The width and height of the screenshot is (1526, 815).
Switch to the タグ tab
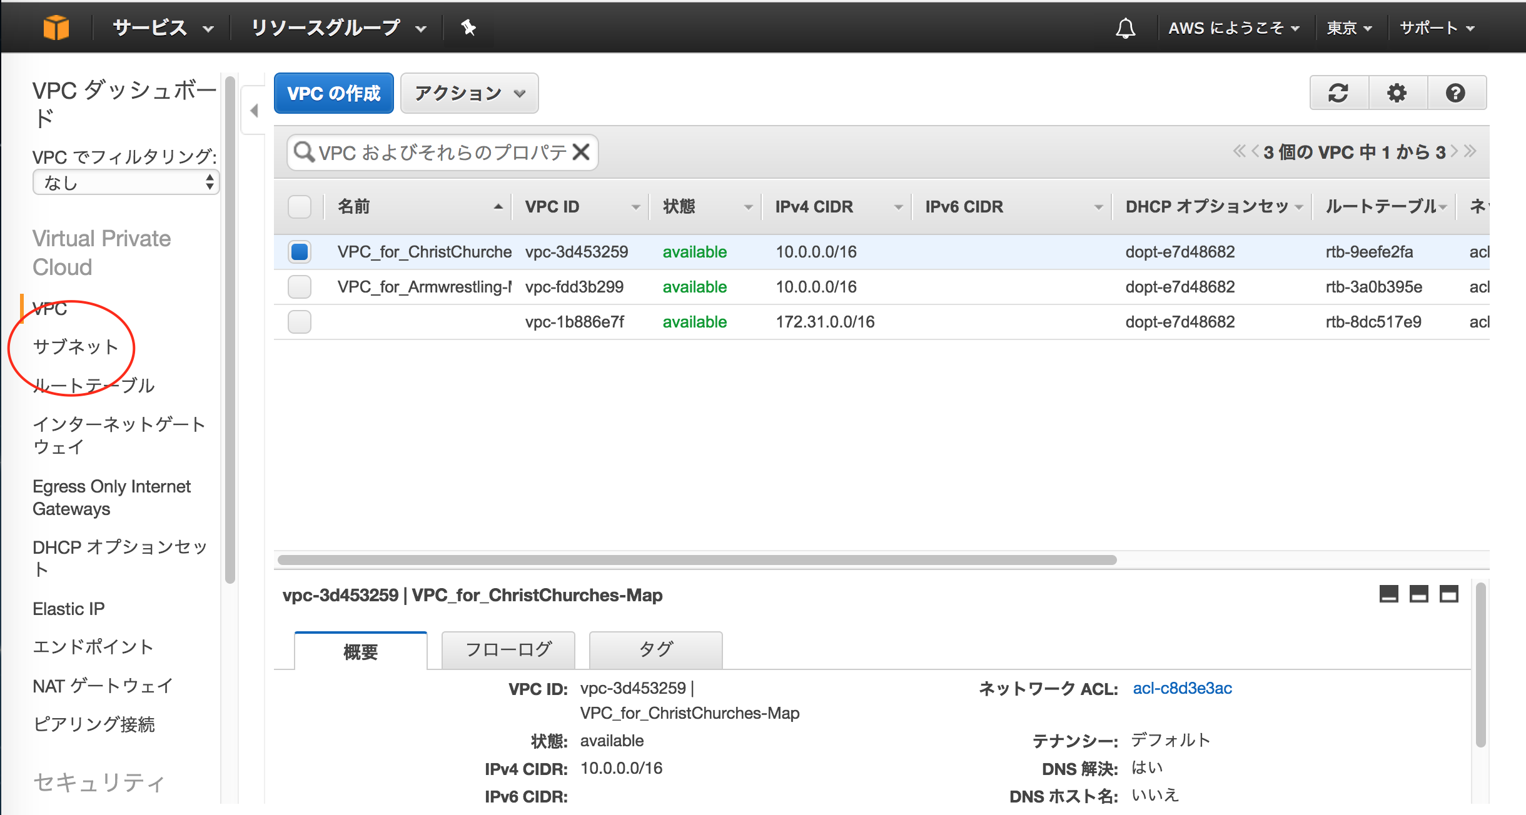656,650
